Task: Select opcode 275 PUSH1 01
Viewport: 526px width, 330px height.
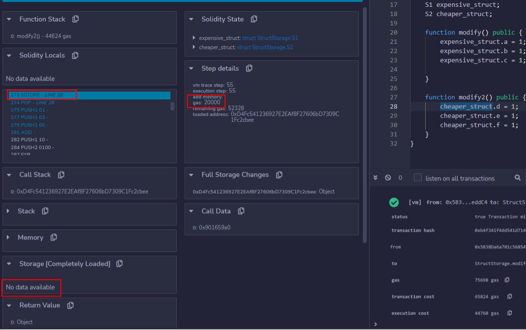Action: click(x=30, y=110)
